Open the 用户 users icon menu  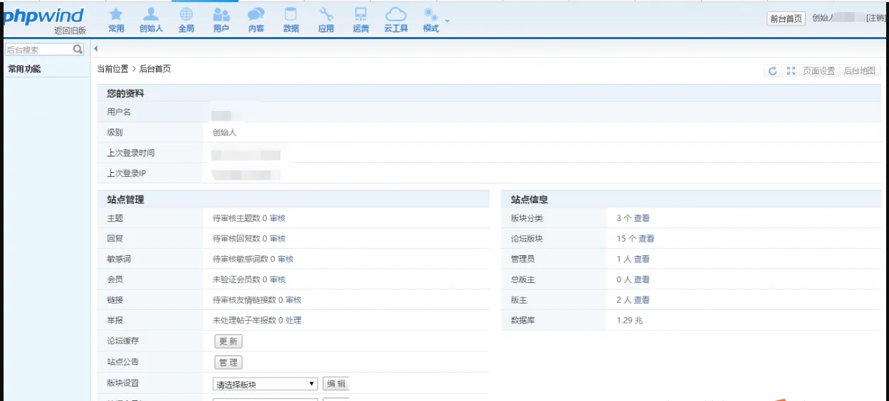click(x=221, y=20)
